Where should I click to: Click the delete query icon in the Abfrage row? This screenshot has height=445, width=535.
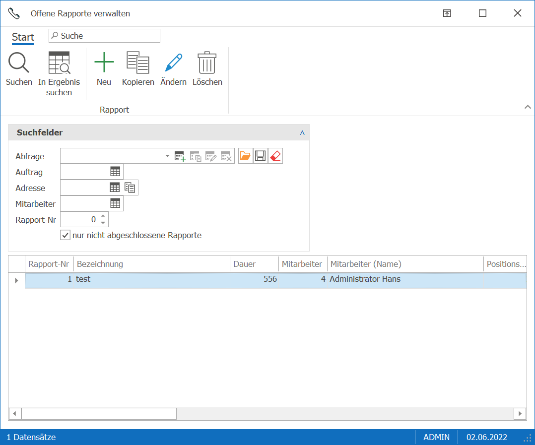(x=226, y=156)
